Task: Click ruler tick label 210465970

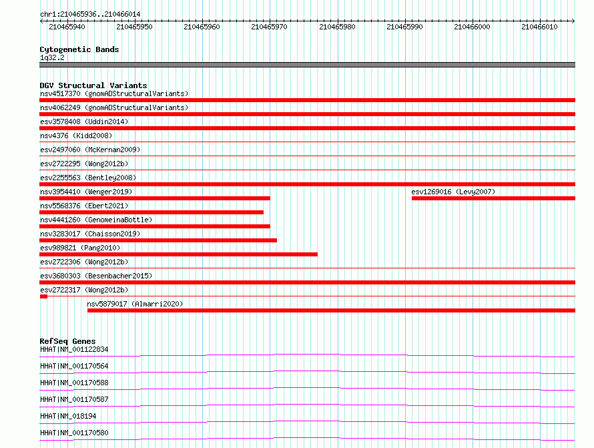Action: point(270,27)
